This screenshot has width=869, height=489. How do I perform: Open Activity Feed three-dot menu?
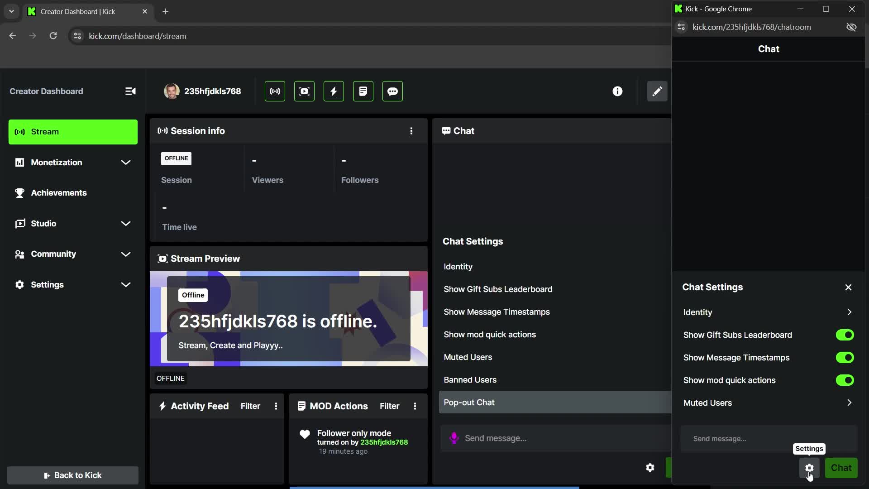tap(276, 406)
